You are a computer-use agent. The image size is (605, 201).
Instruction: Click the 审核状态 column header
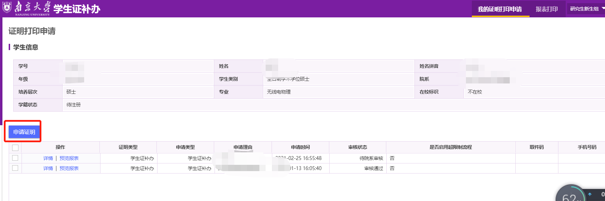pyautogui.click(x=357, y=147)
